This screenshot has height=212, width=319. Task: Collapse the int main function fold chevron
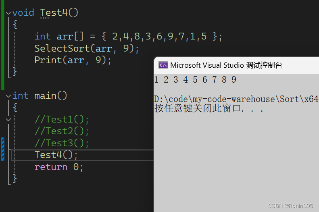(8, 96)
